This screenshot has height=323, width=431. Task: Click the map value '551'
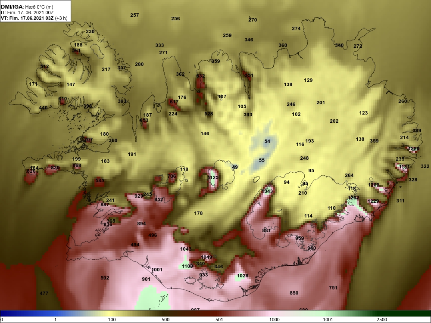249,75
